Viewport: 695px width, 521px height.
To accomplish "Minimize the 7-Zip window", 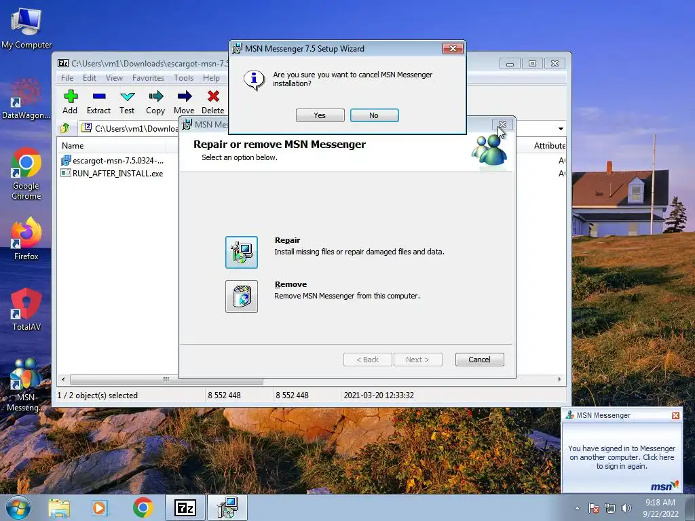I will [x=510, y=64].
